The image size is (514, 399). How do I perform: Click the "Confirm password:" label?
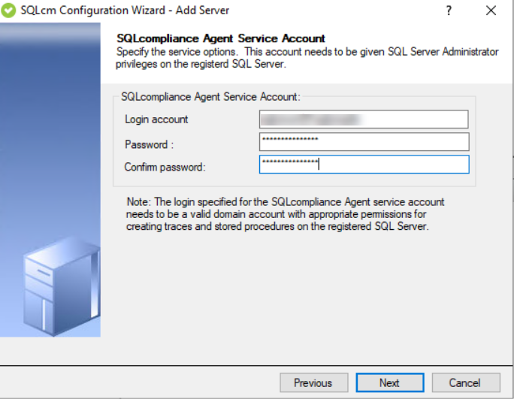pos(164,167)
